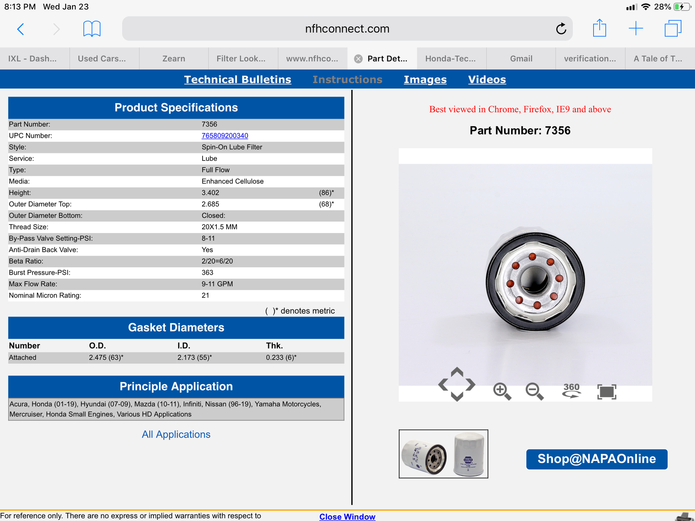
Task: Tap the Safari back arrow
Action: click(21, 29)
